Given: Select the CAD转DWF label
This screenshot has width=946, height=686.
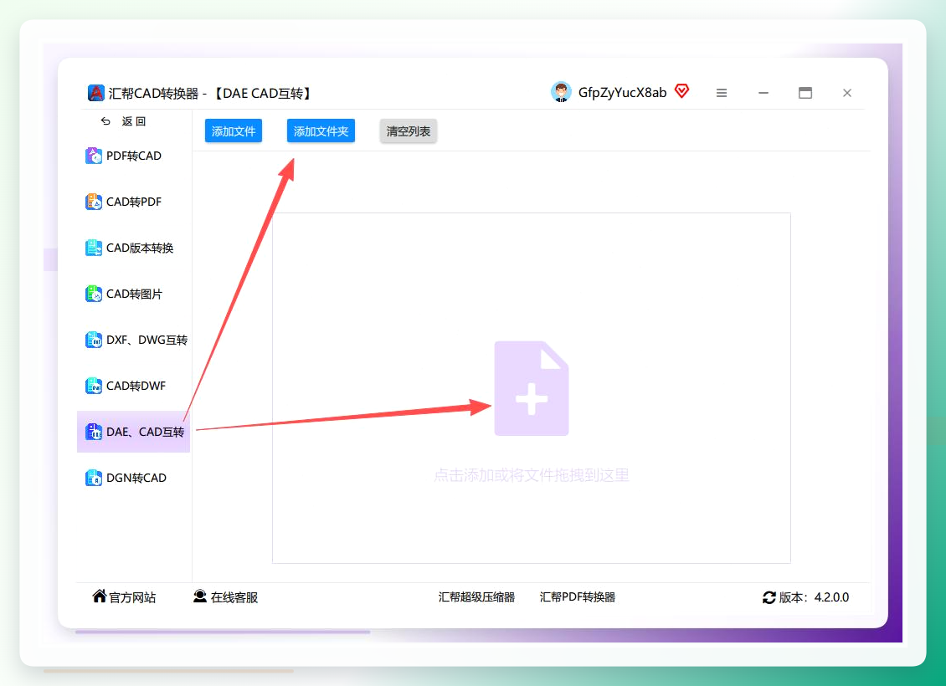Looking at the screenshot, I should (136, 386).
